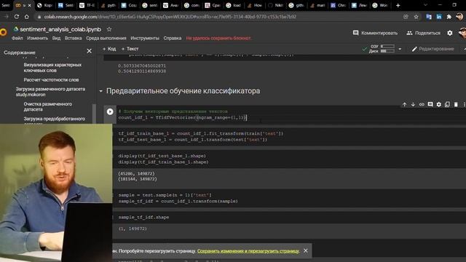Collapse the Предварительное обучение классификатора section
466x262 pixels.
[100, 91]
